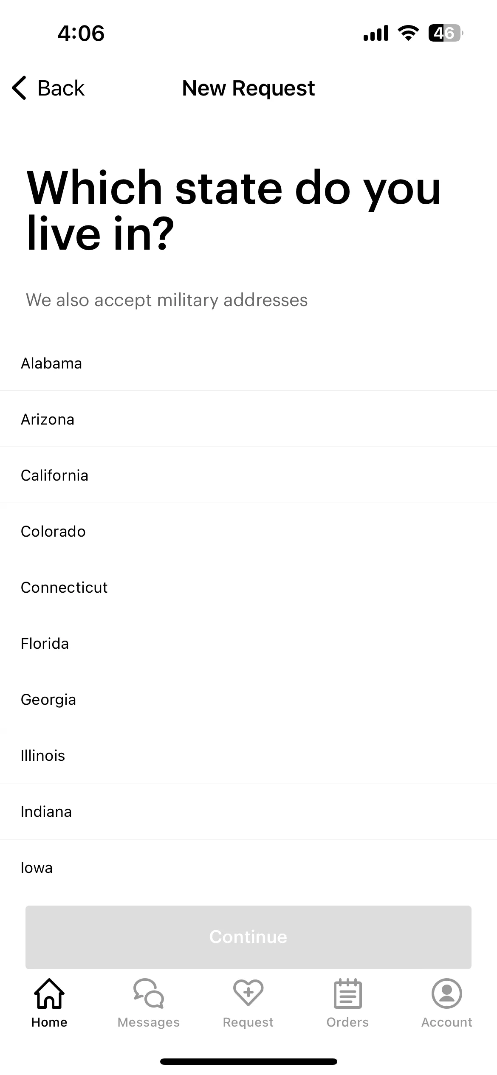Pick Colorado from the states
Screen dimensions: 497x1075
point(248,531)
